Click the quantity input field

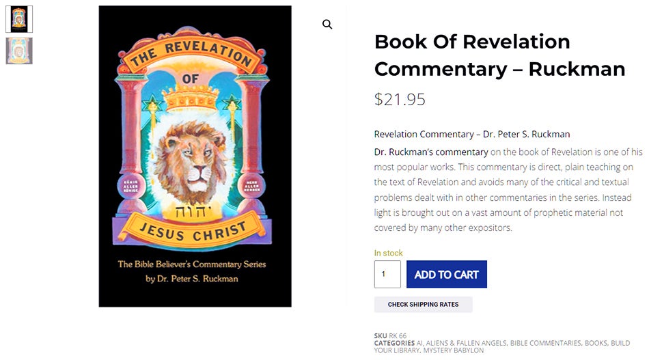pos(387,275)
